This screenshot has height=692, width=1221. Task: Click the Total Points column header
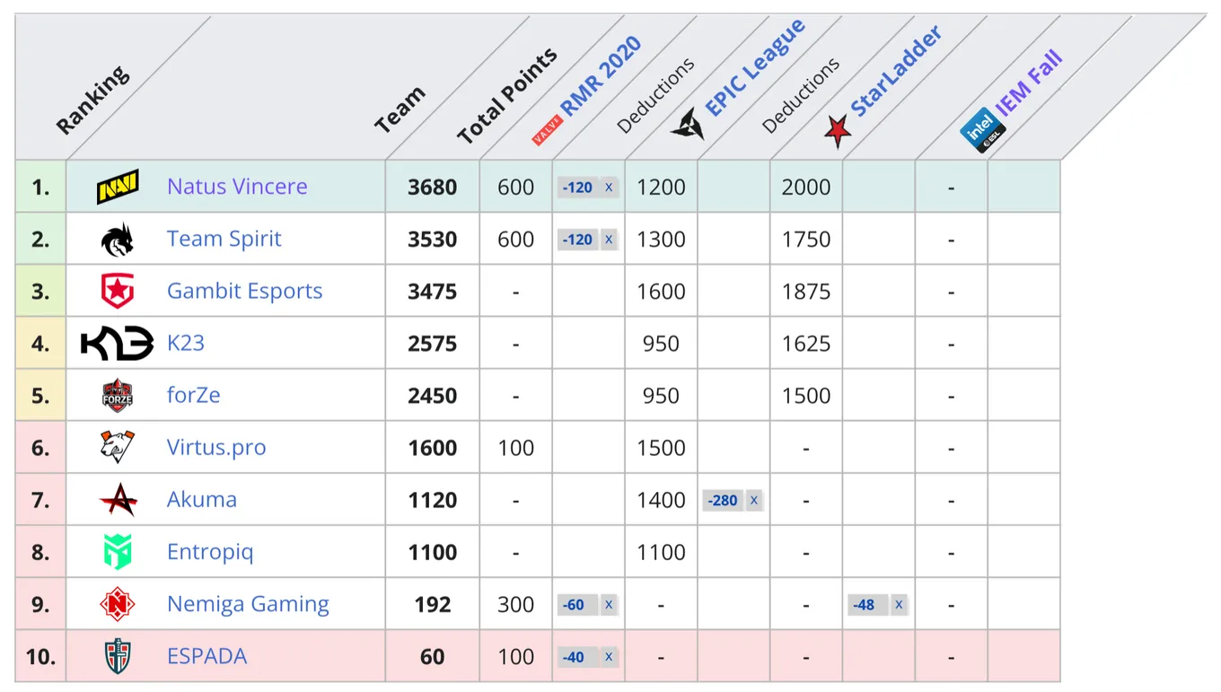point(507,97)
